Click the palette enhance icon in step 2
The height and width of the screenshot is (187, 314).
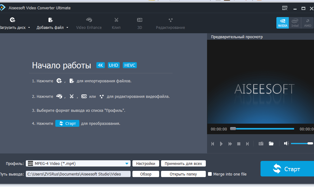tap(59, 96)
